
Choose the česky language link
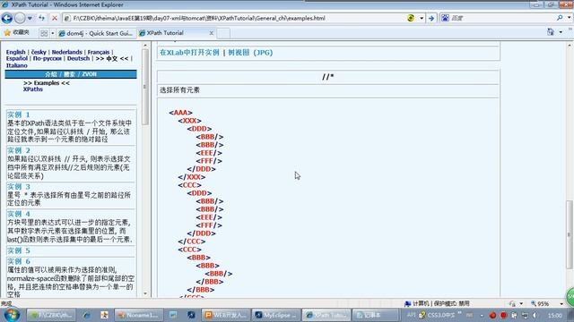tap(39, 52)
